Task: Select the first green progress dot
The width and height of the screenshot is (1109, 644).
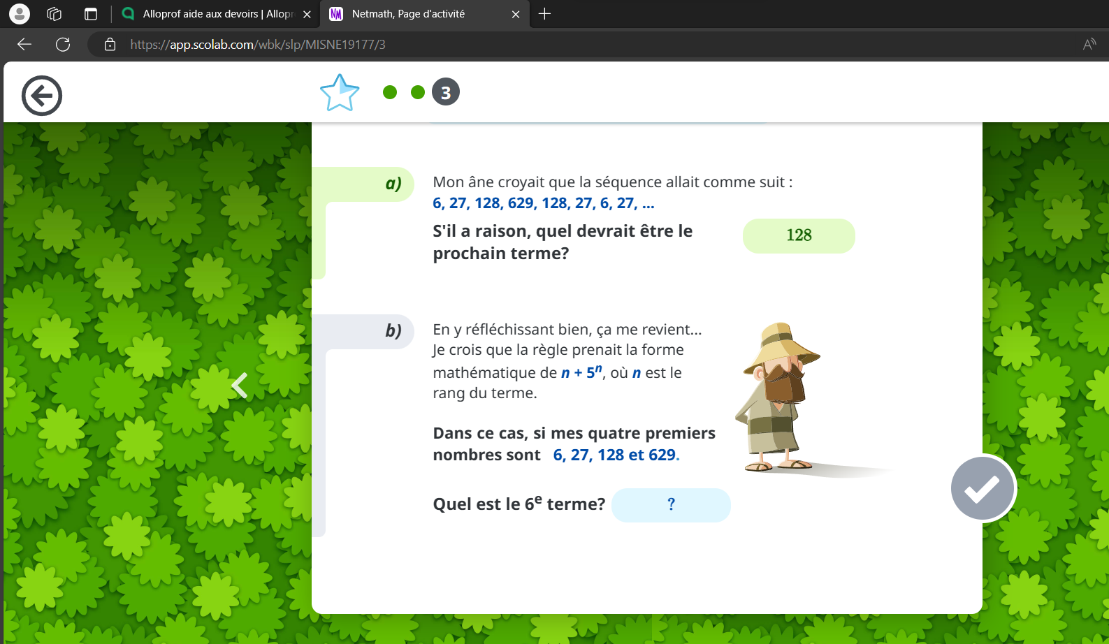Action: tap(390, 92)
